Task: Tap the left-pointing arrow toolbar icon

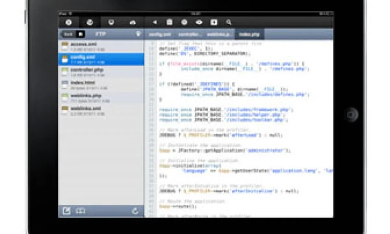Action: point(155,22)
